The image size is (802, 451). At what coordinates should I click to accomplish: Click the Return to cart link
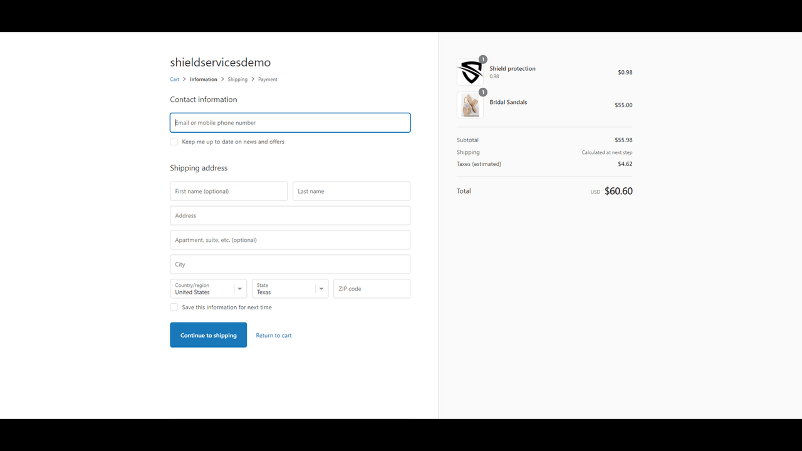point(273,335)
